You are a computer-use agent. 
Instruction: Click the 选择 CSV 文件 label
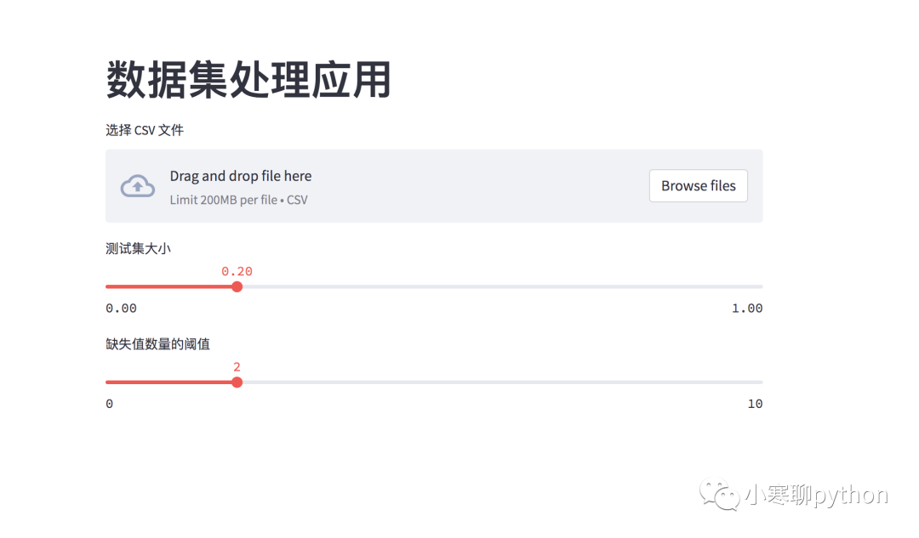click(x=145, y=130)
